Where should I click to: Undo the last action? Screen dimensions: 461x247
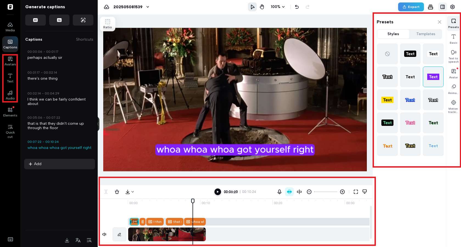[x=297, y=7]
